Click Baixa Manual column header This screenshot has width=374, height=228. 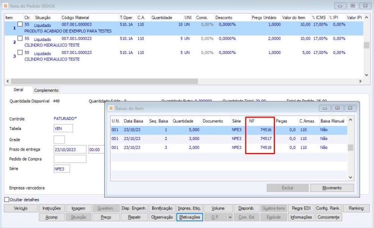point(333,121)
